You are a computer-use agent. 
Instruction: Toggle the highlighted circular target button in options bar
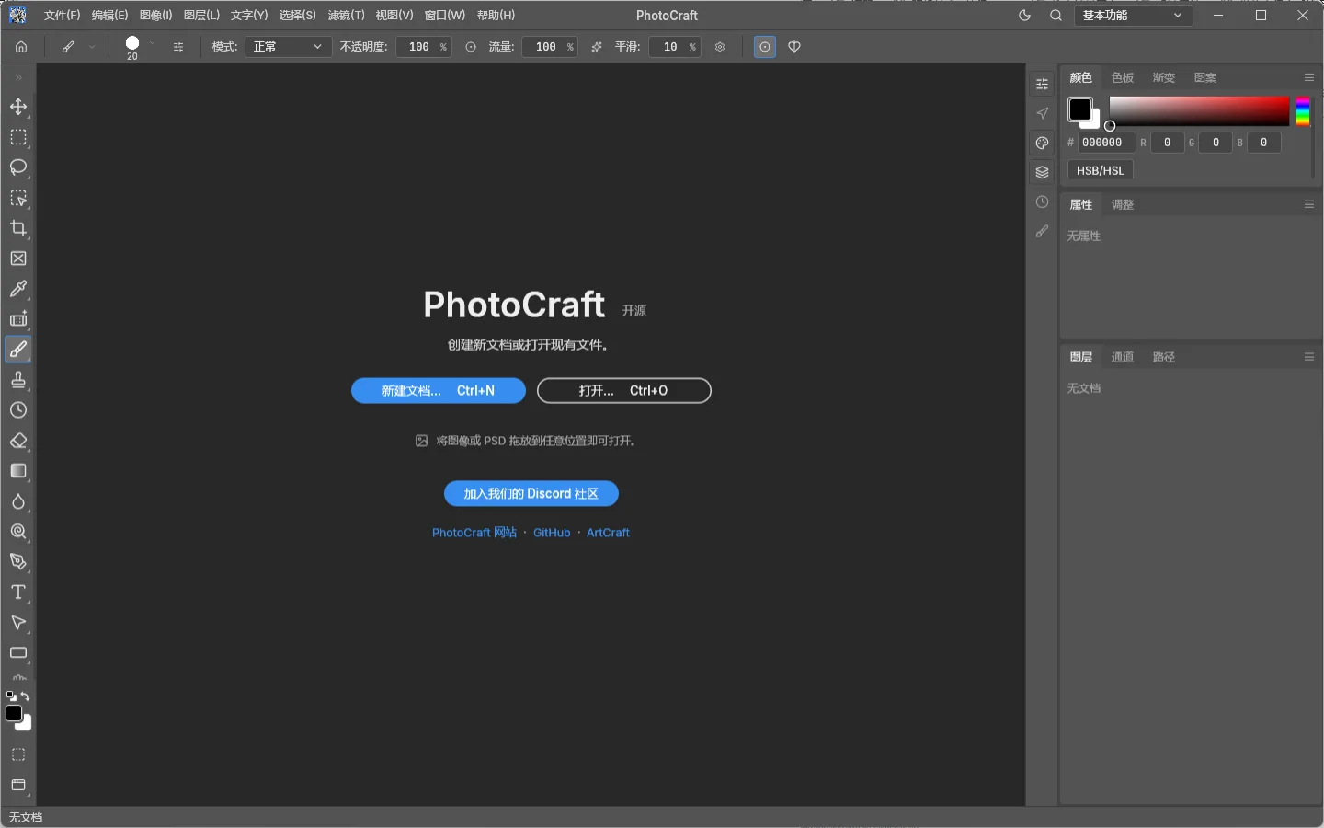(765, 47)
